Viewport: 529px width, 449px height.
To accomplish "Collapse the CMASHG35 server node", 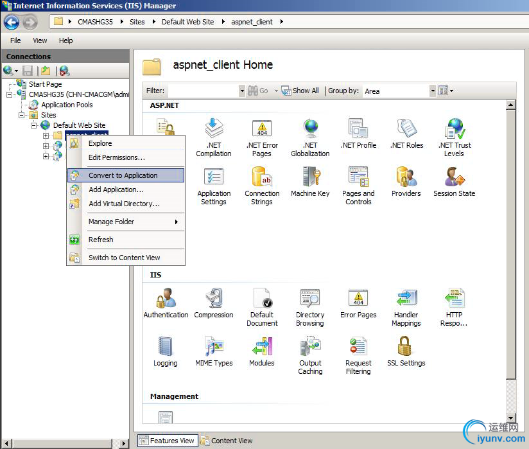I will pyautogui.click(x=9, y=94).
